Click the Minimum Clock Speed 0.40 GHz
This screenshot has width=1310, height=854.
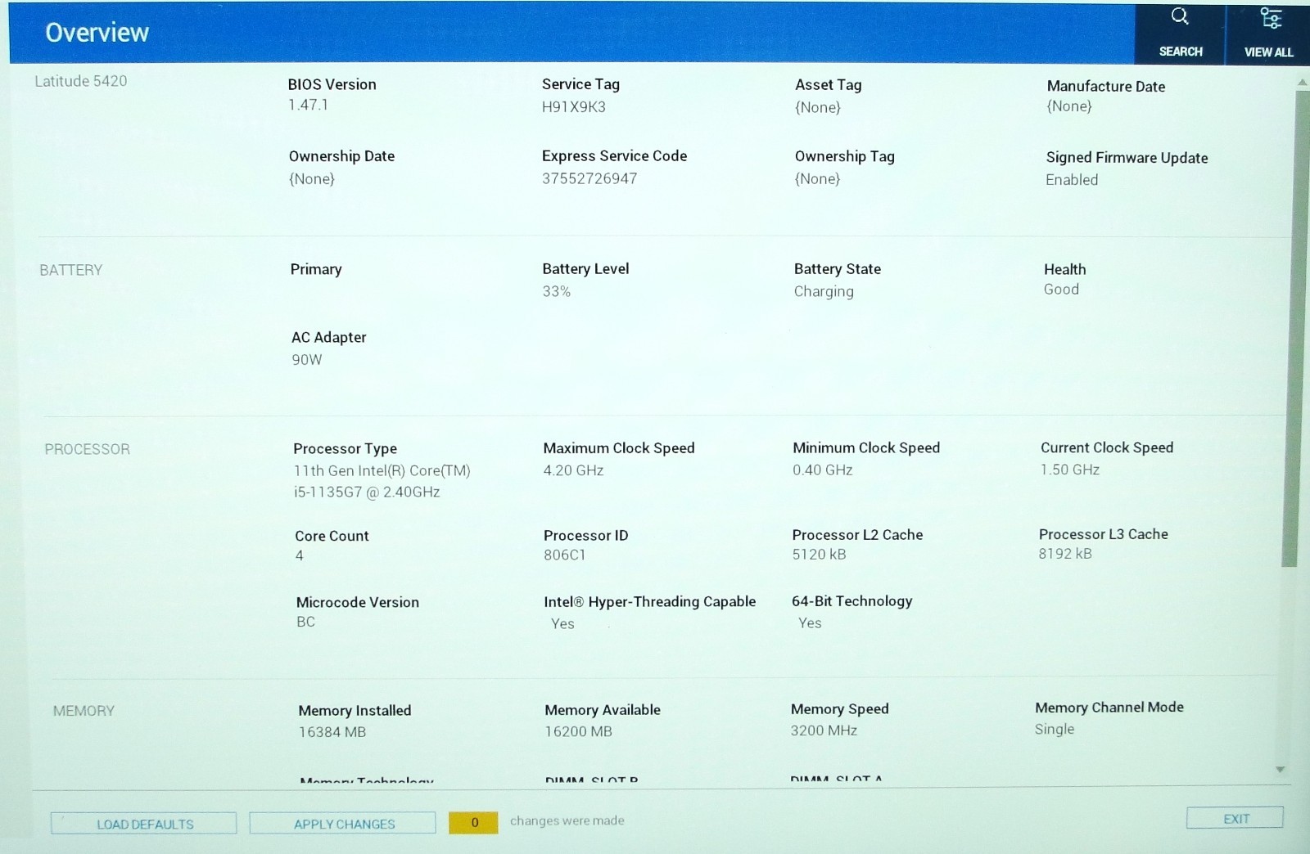[823, 470]
